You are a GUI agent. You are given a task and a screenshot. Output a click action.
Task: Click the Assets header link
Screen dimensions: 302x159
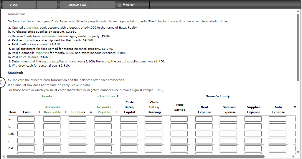47,96
